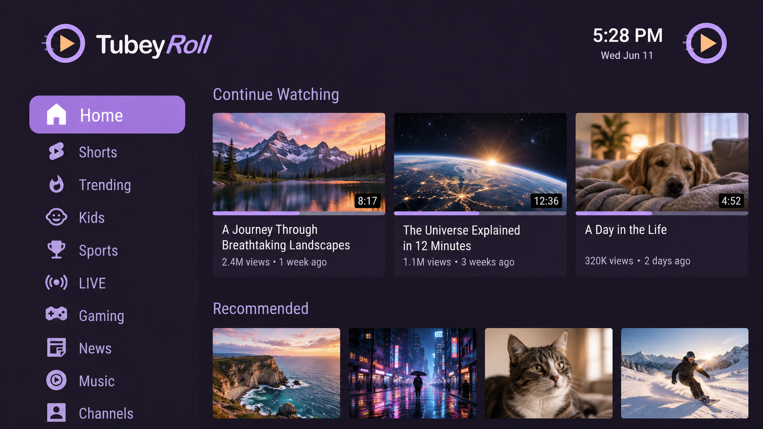The image size is (763, 429).
Task: Open the profile play icon beside the clock
Action: click(706, 43)
